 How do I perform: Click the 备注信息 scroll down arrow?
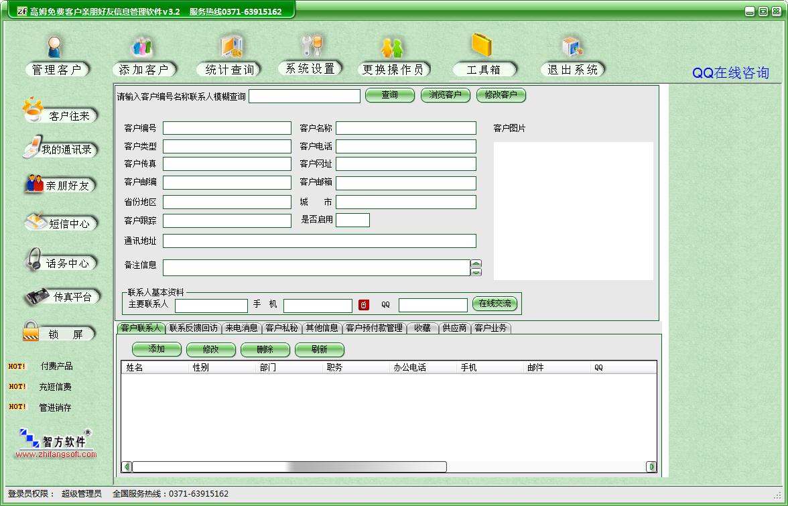point(476,272)
